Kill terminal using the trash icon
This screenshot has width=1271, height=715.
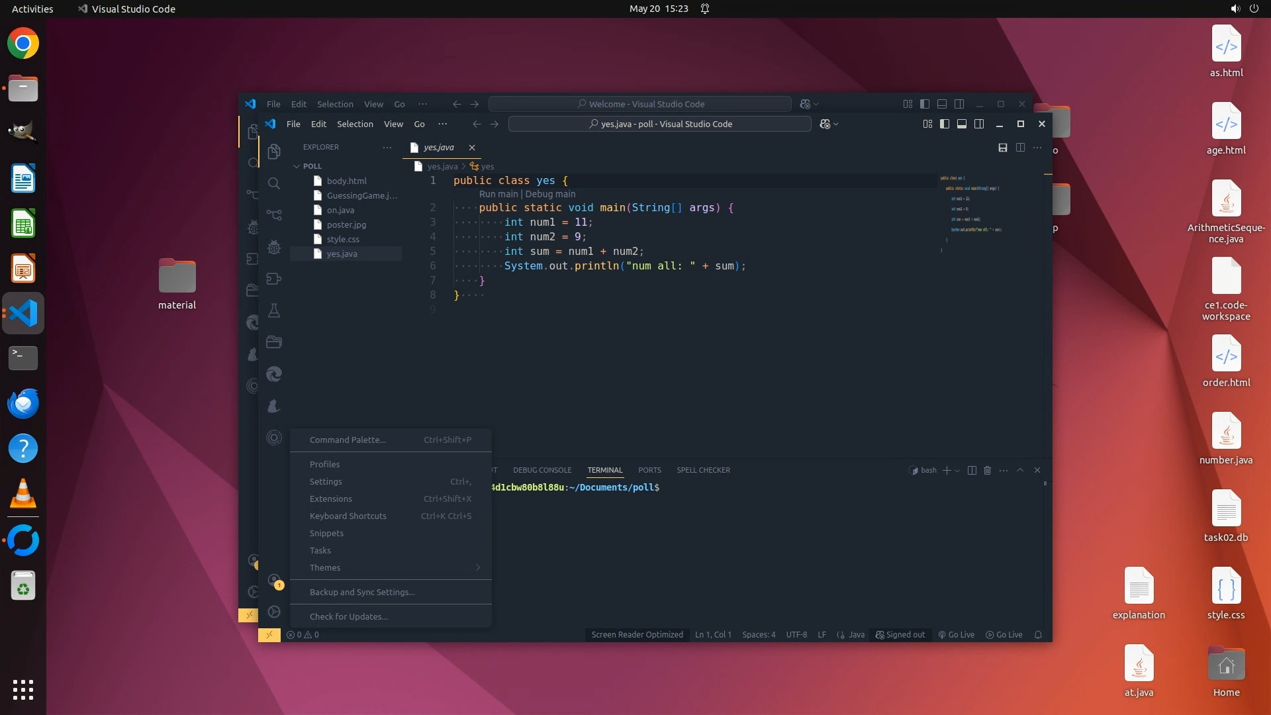(987, 470)
